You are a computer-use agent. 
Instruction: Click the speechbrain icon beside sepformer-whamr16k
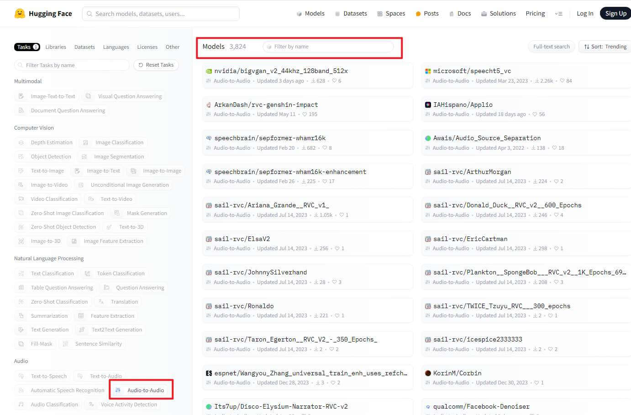pos(209,138)
